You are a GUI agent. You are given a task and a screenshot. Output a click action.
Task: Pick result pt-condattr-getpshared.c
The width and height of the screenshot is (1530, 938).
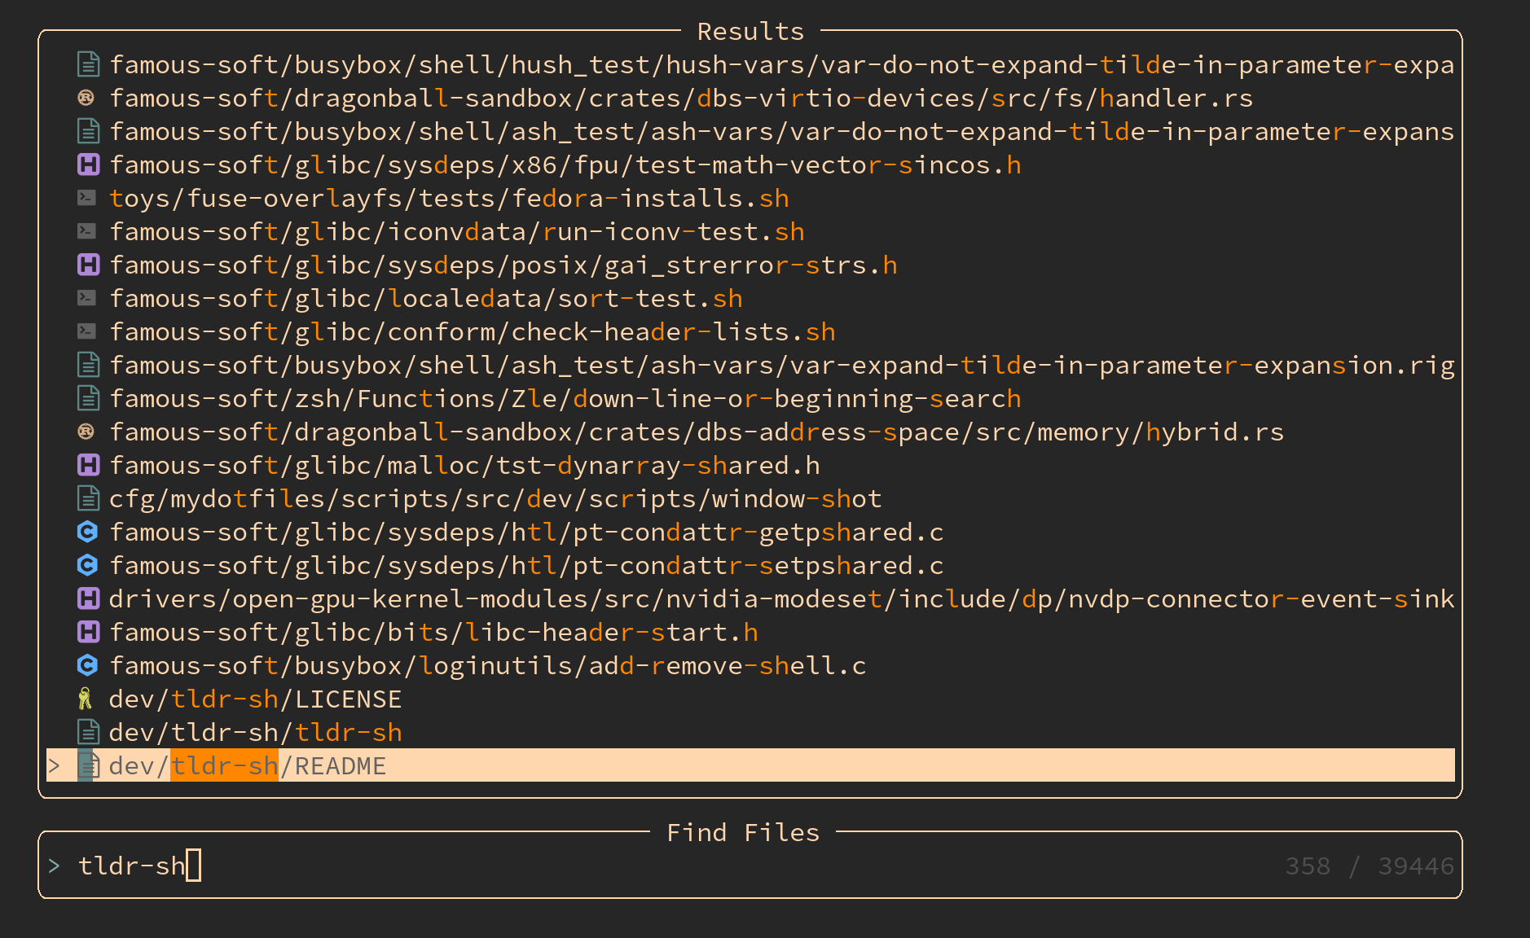(750, 532)
